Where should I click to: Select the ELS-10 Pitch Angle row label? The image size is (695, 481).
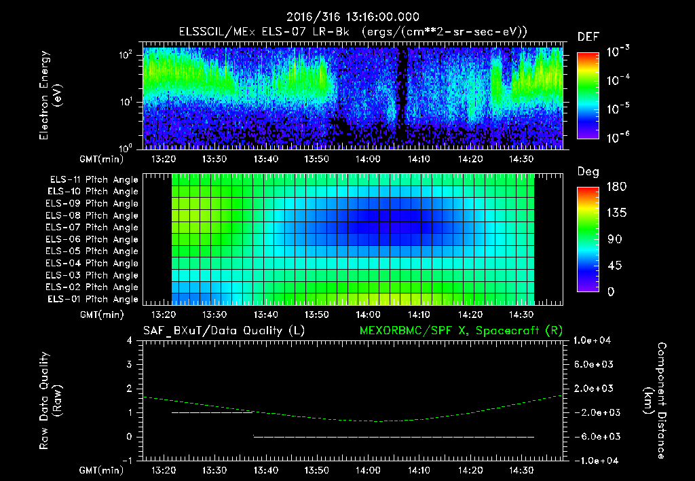(93, 192)
